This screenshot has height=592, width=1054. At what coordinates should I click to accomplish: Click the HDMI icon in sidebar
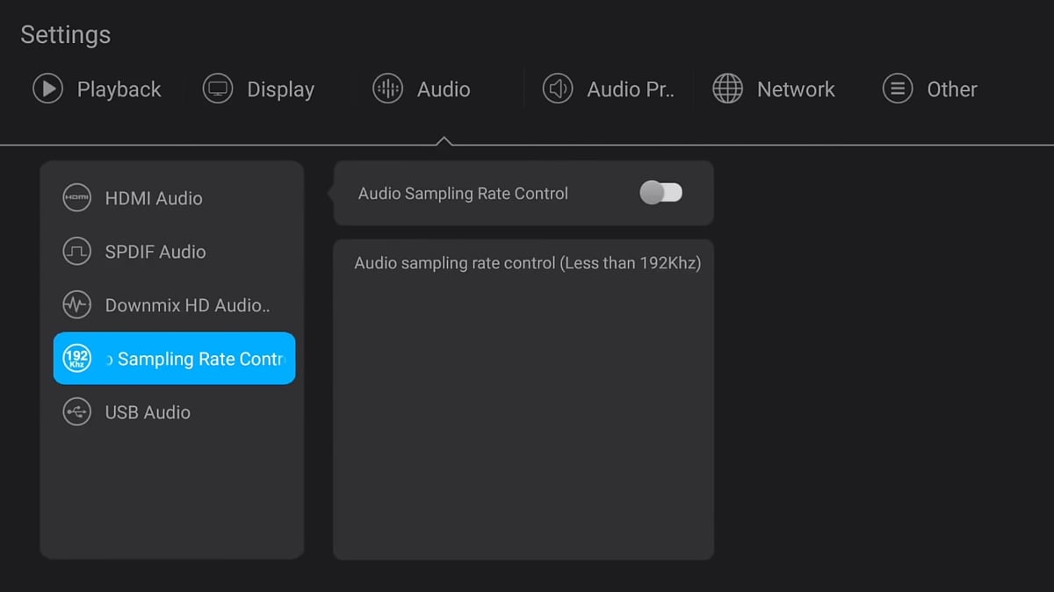point(77,198)
